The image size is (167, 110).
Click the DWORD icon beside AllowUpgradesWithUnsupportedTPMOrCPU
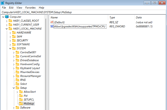point(52,26)
